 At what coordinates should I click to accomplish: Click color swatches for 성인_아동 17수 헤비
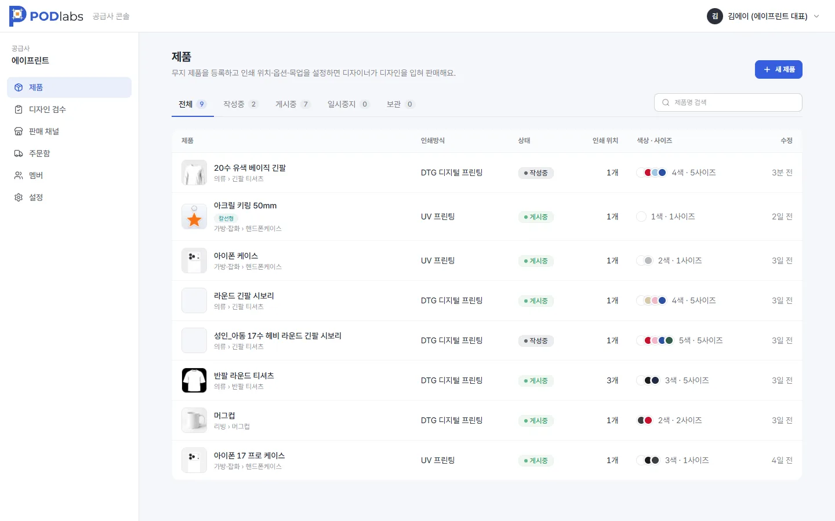click(655, 340)
